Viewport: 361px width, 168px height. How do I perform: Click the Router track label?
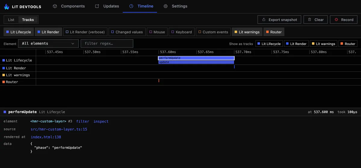click(10, 82)
